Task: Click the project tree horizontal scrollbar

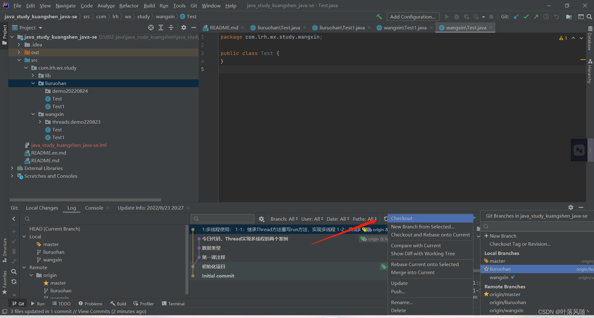Action: [x=85, y=200]
